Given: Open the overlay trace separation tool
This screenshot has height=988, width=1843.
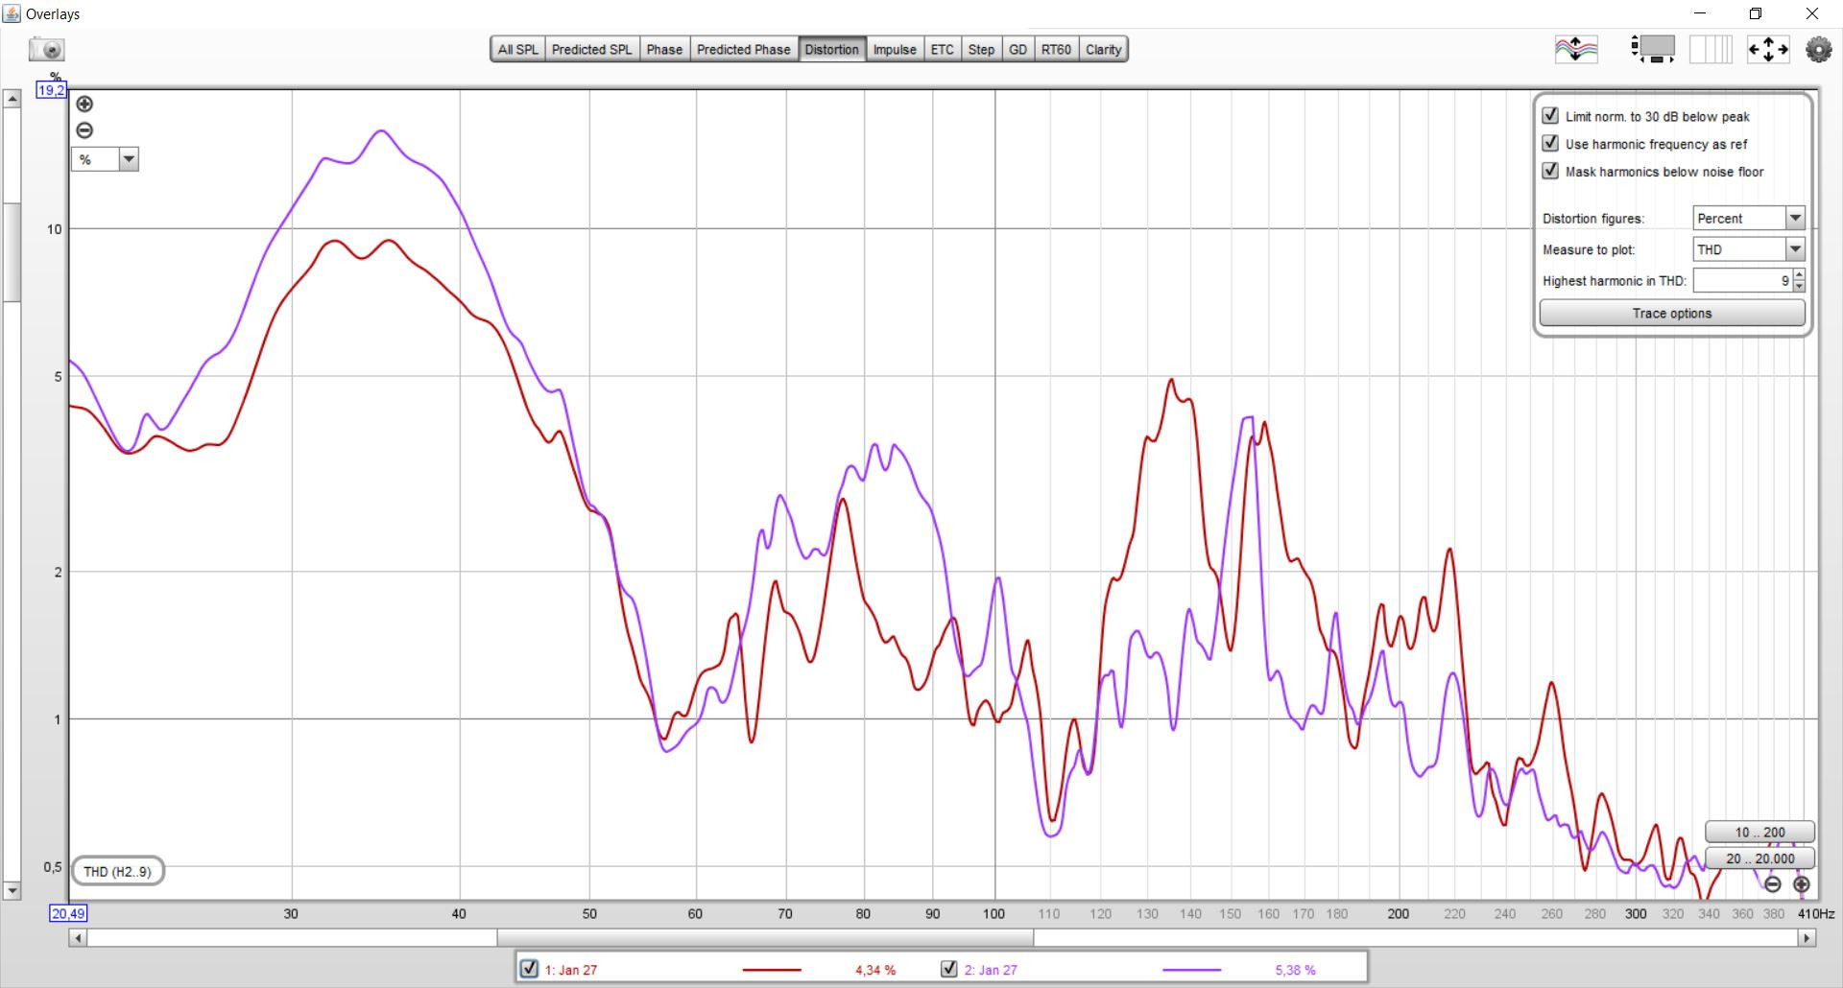Looking at the screenshot, I should click(1576, 49).
